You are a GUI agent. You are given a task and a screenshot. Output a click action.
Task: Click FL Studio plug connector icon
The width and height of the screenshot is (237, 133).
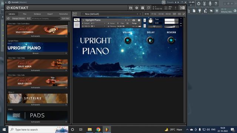click(x=200, y=11)
